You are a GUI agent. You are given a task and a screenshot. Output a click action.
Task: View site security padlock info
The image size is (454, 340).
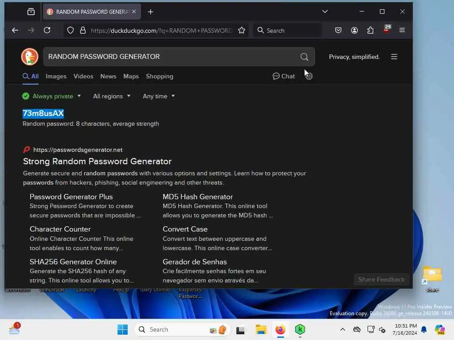pyautogui.click(x=83, y=31)
